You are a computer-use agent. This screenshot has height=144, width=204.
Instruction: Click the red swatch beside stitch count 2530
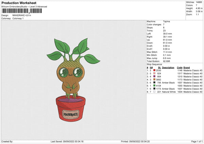point(154,70)
